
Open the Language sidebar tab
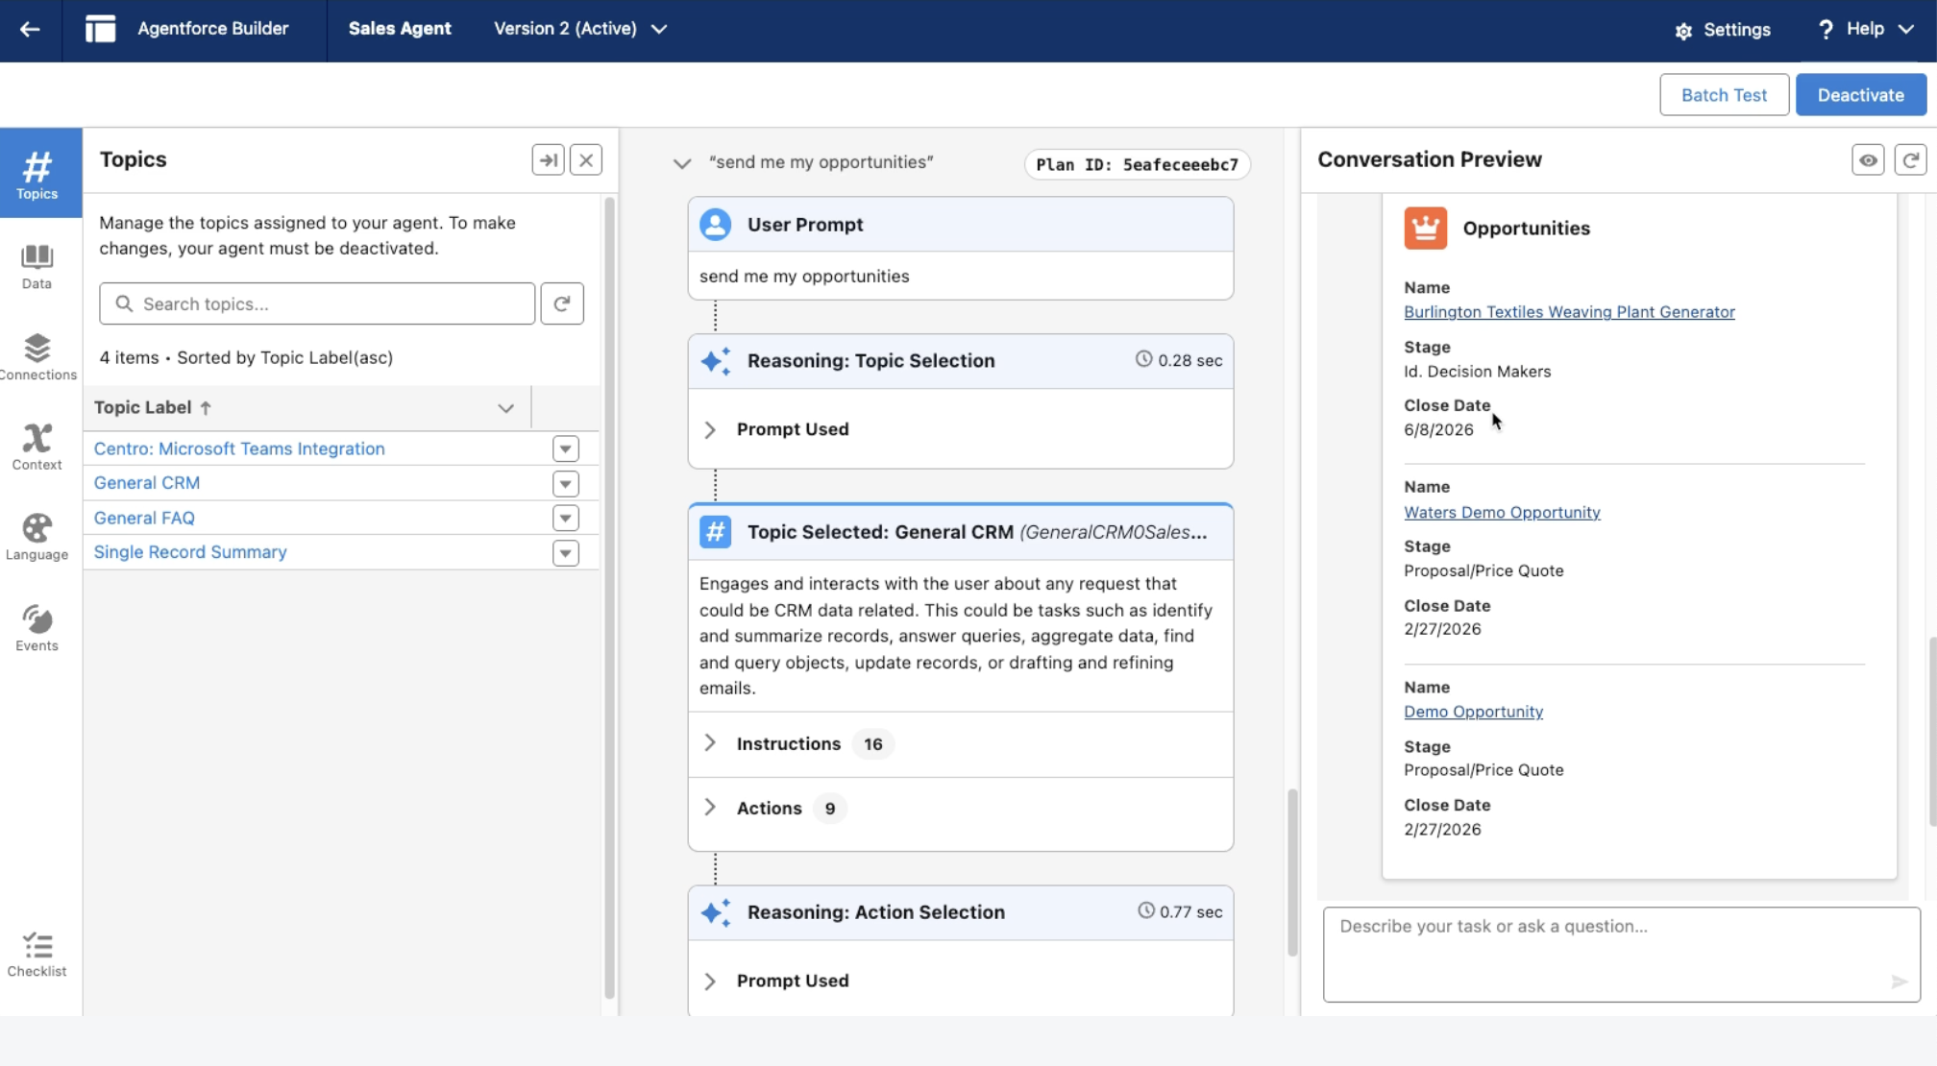[37, 537]
